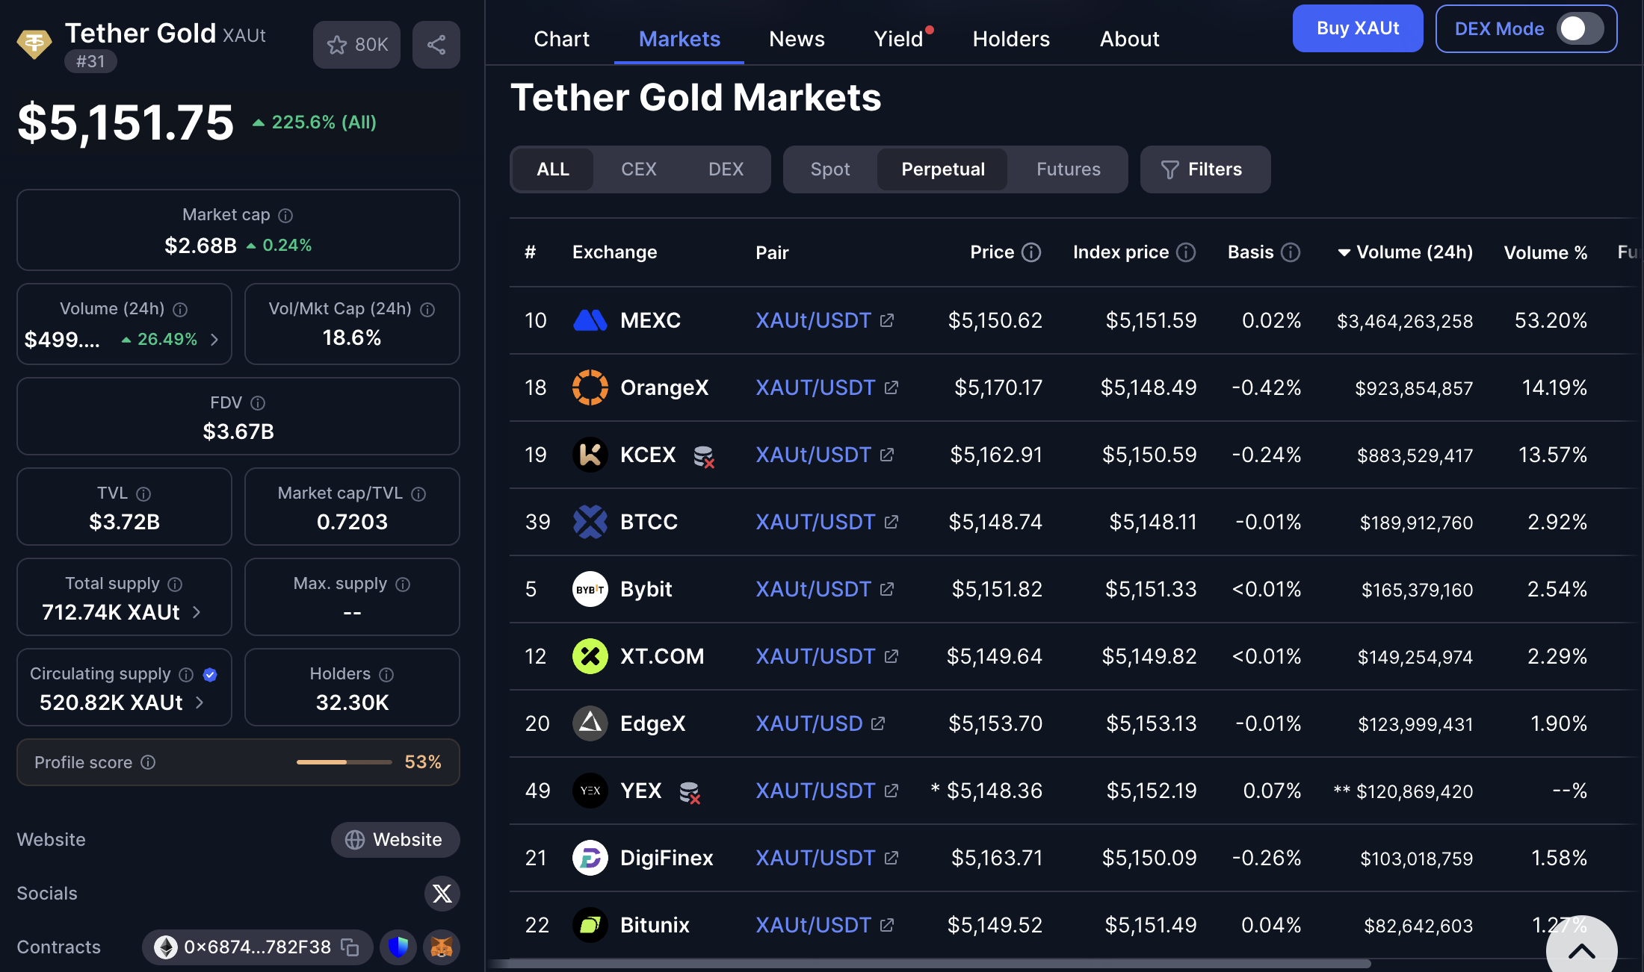Open the external link beside Bybit's XAUt/USDT pair

point(887,589)
